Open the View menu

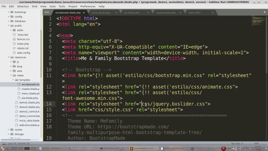[x=43, y=6]
